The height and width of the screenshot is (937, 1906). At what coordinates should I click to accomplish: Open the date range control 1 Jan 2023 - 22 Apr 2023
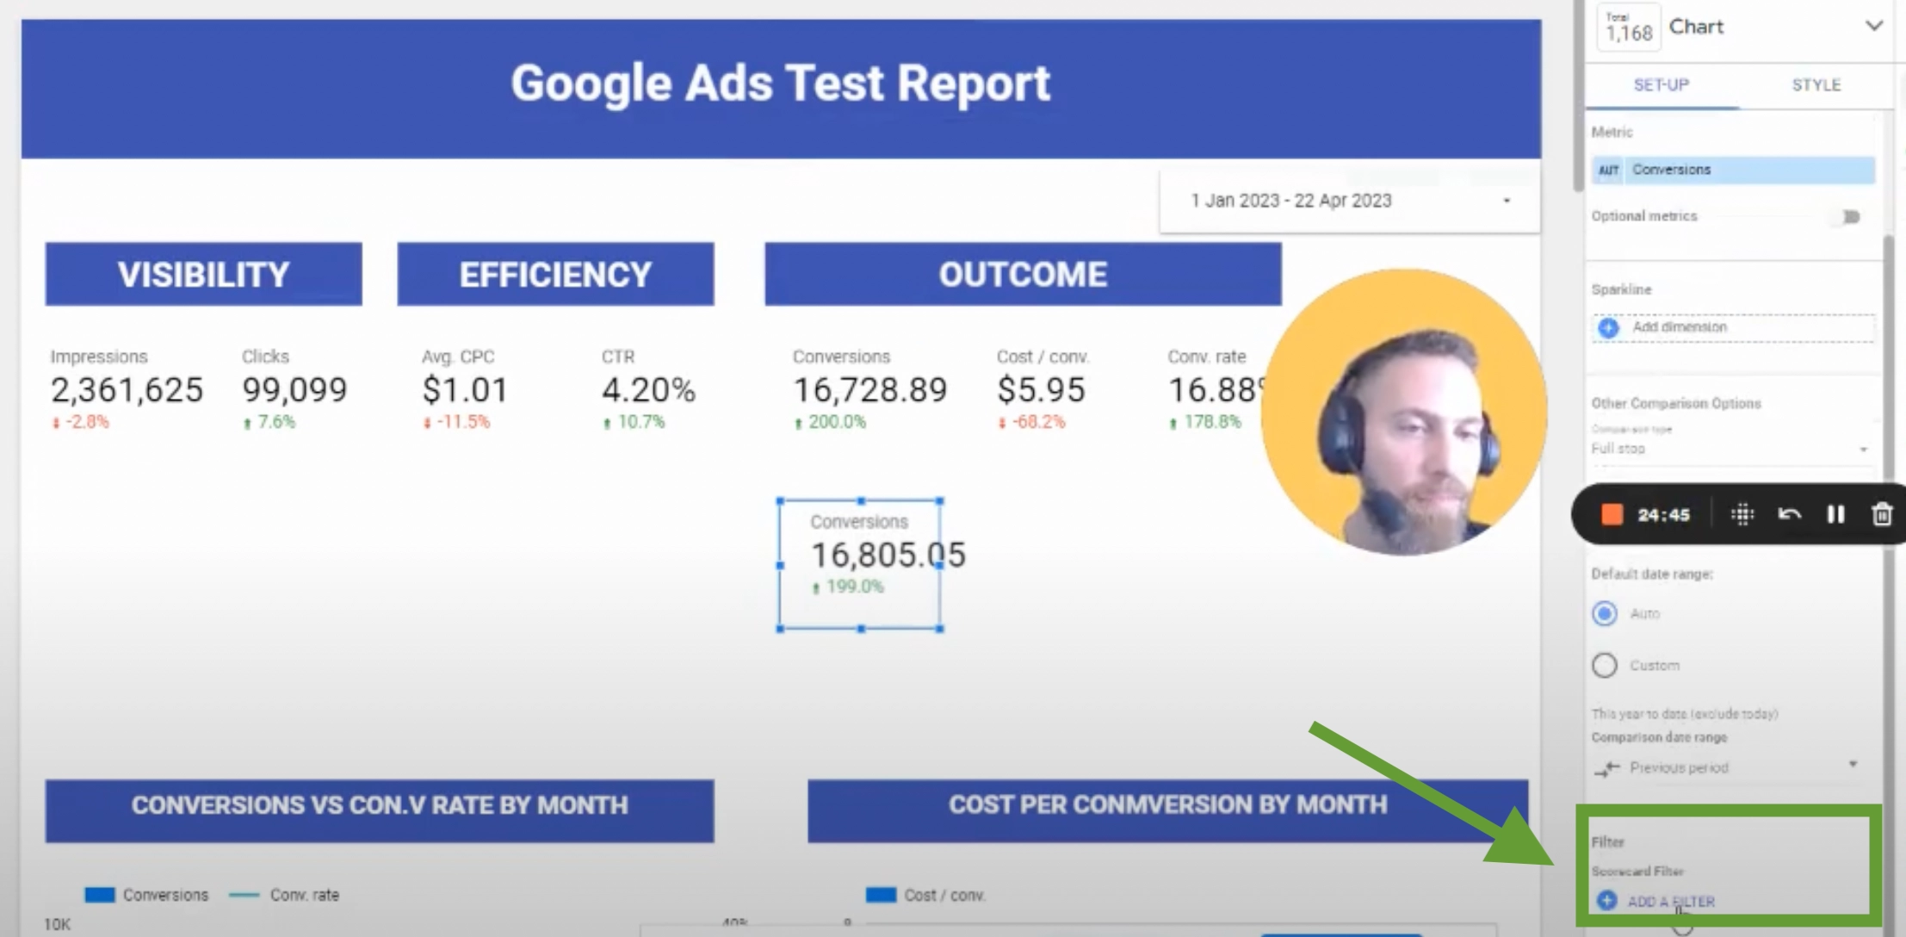click(1349, 201)
